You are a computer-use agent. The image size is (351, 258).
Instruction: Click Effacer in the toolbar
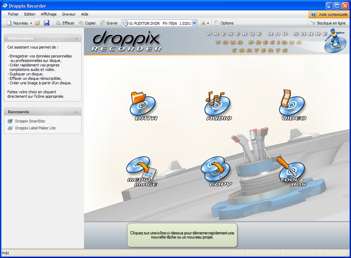[x=65, y=23]
